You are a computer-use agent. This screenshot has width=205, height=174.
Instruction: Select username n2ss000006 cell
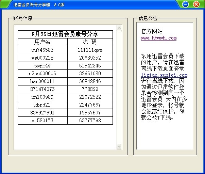(x=42, y=74)
